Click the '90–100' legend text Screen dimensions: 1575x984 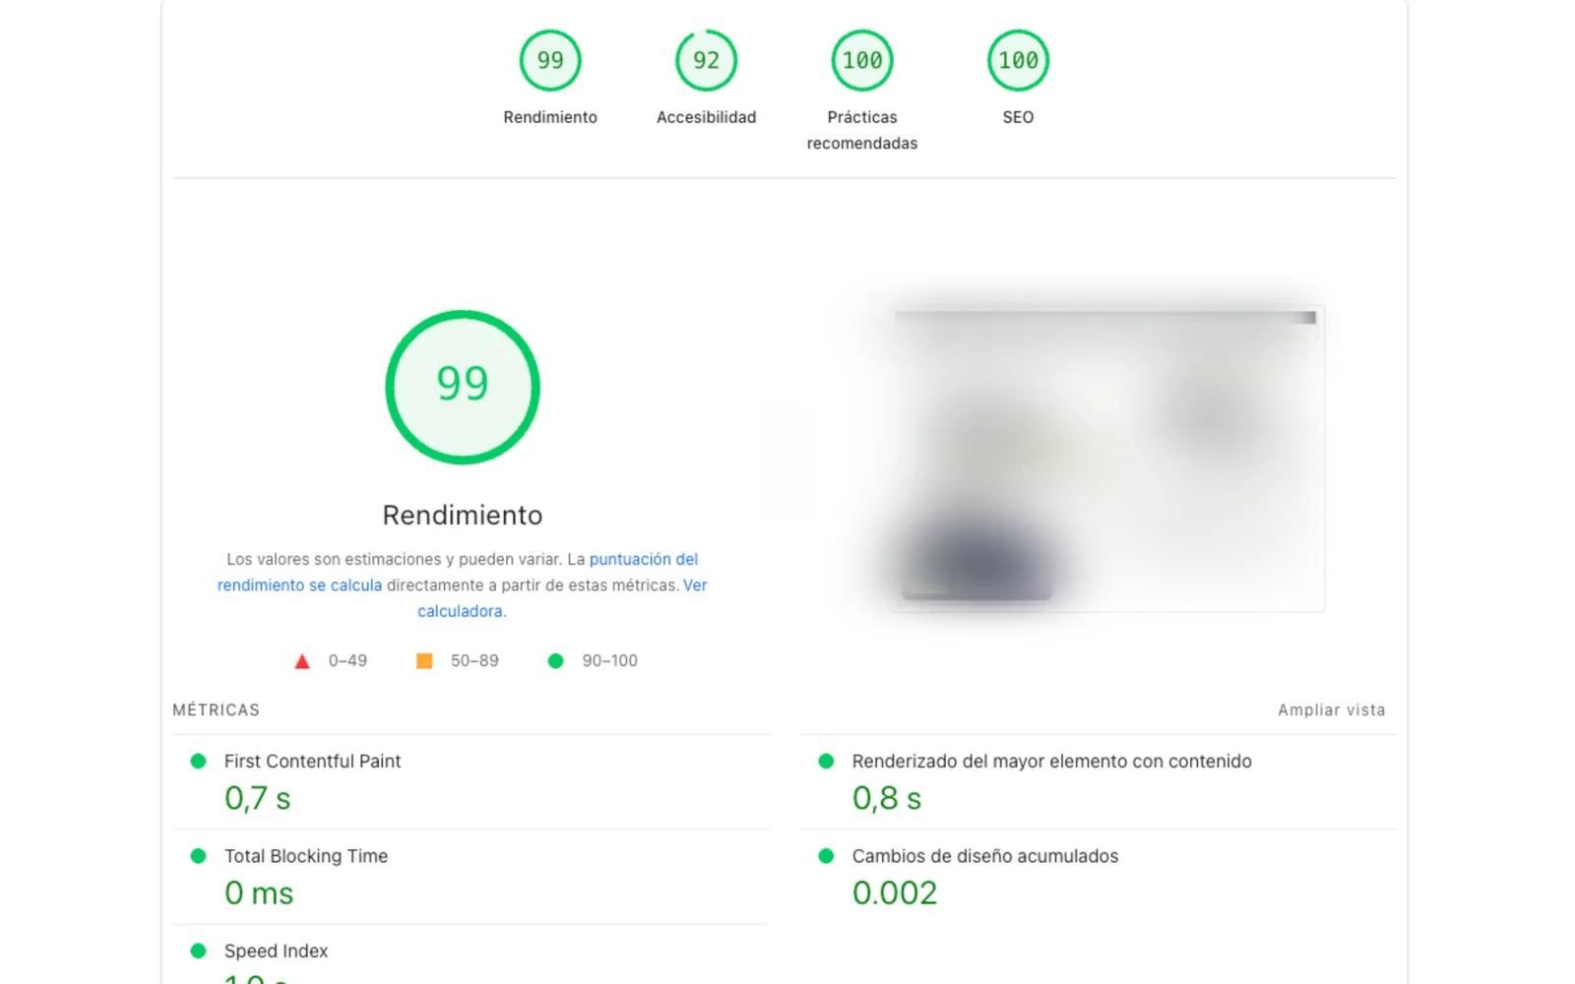click(x=609, y=661)
